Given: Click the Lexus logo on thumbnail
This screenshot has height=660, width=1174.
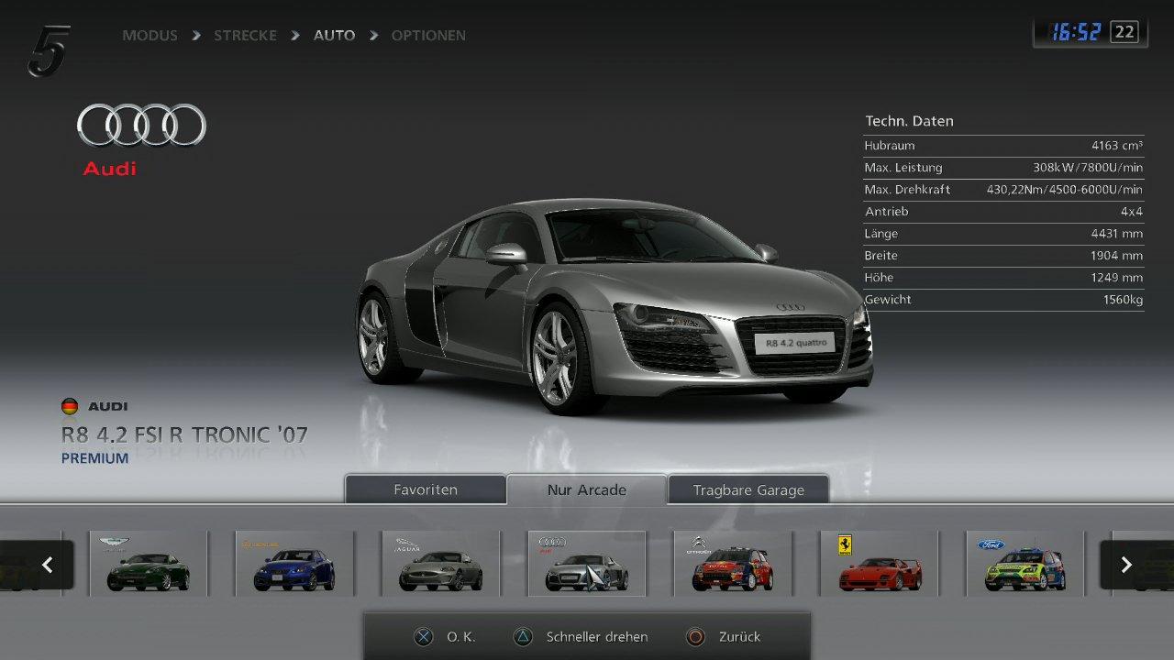Looking at the screenshot, I should (x=260, y=544).
